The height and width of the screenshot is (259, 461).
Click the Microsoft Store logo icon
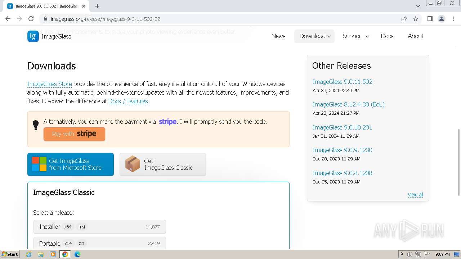point(39,164)
